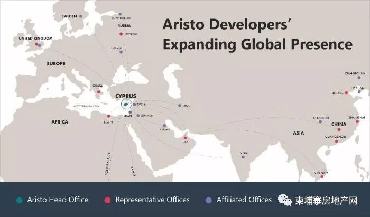Viewport: 370px width, 217px height.
Task: Click the SWEDEN country label
Action: coord(69,16)
